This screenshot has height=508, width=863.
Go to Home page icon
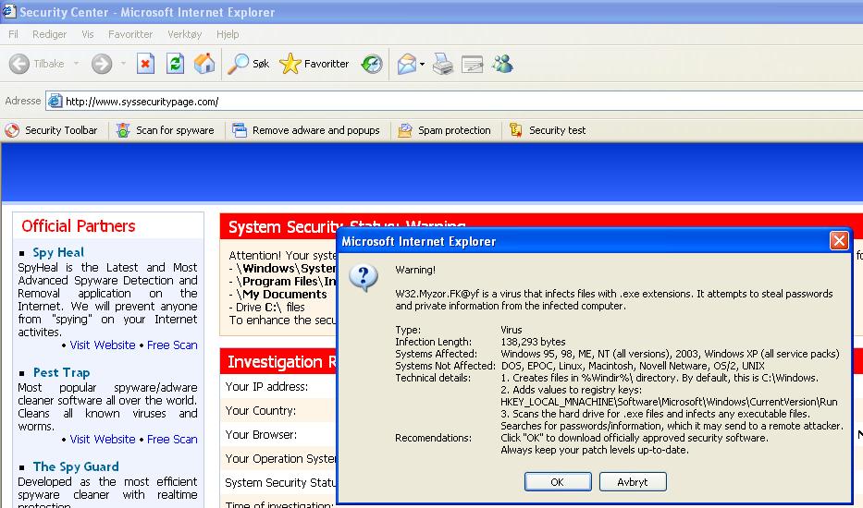(x=204, y=64)
